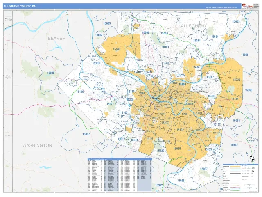Click ZIP code 15122 label
Viewport: 262px width, 197px height.
[180, 130]
